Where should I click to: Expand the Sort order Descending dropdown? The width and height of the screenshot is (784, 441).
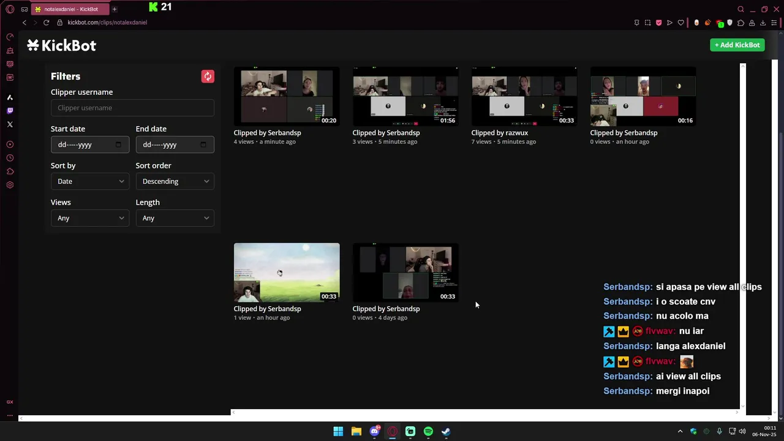pos(175,181)
